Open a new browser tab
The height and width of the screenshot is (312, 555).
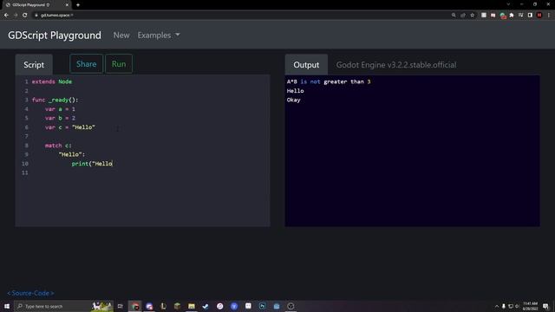[78, 5]
